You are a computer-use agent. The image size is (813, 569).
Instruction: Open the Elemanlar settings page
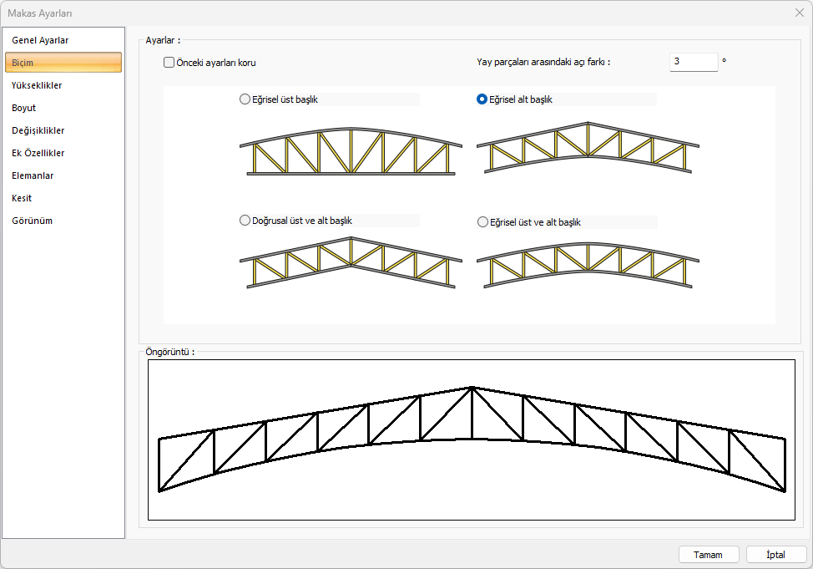coord(33,175)
